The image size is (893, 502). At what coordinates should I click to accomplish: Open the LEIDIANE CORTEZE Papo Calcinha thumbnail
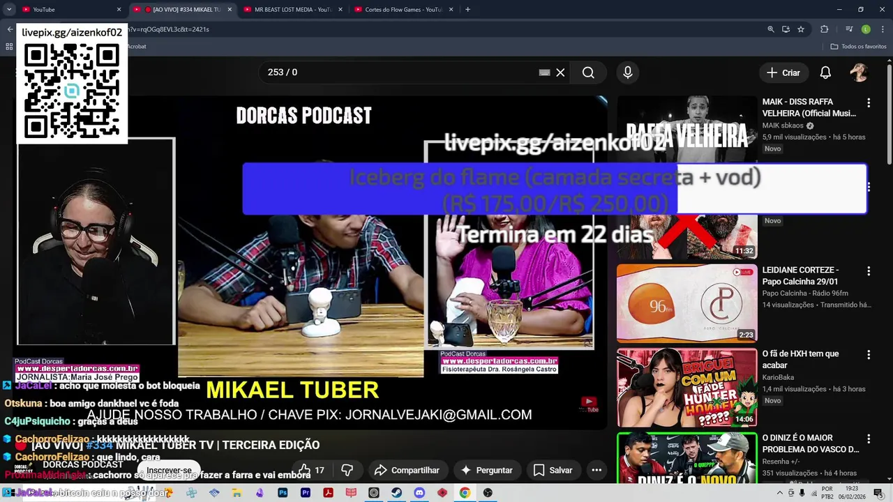pos(686,303)
